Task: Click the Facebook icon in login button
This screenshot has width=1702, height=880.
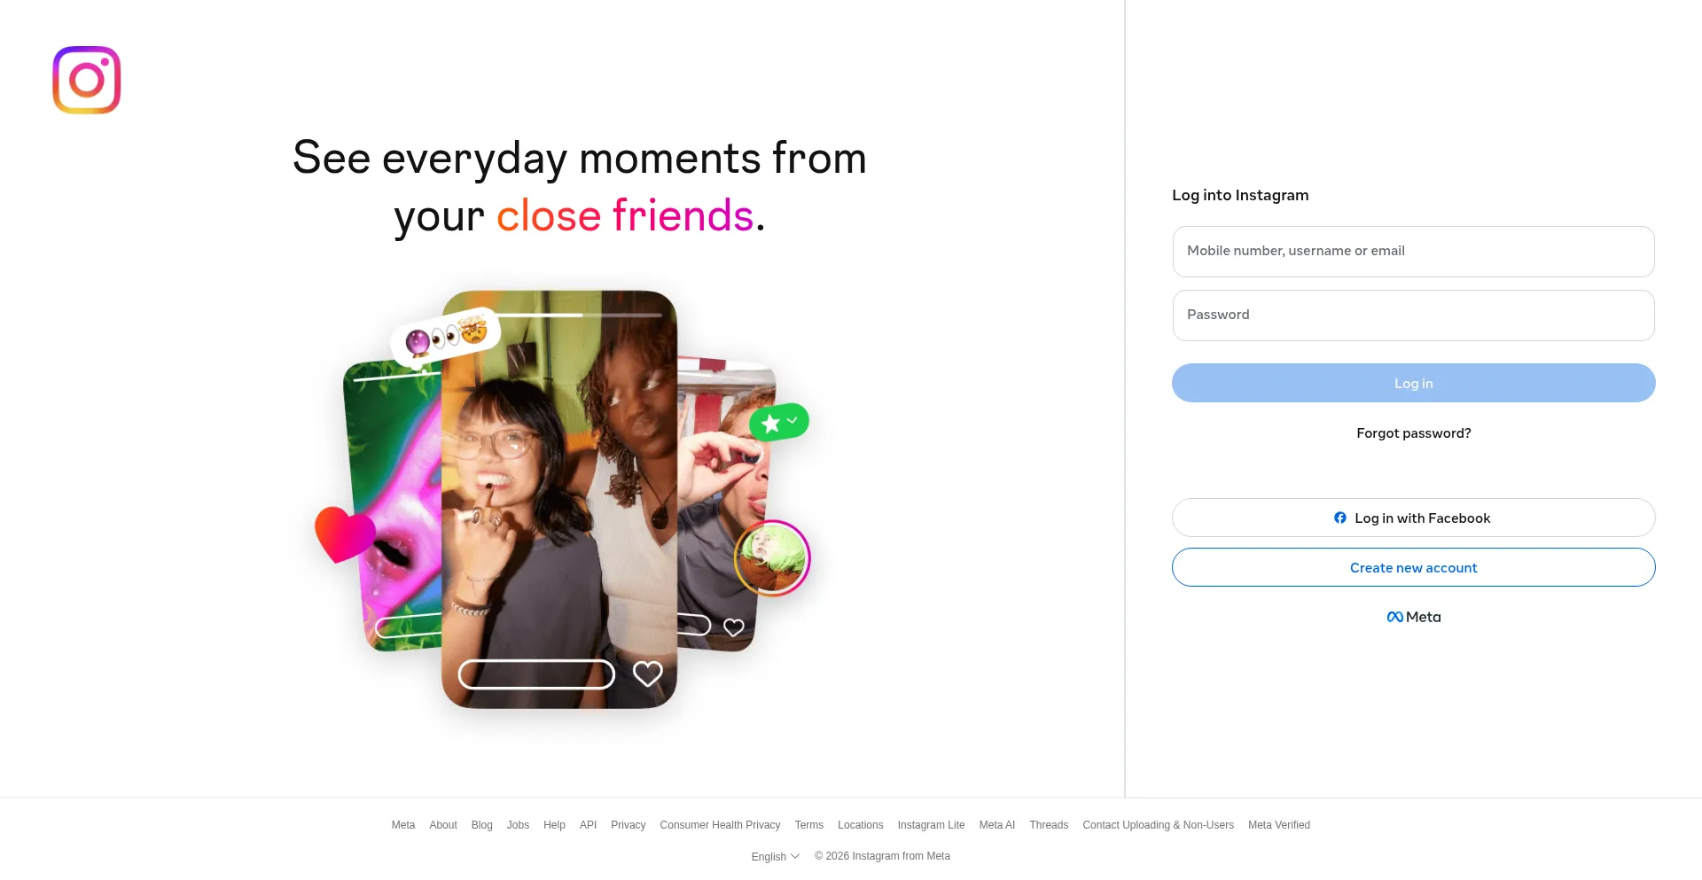Action: point(1340,518)
